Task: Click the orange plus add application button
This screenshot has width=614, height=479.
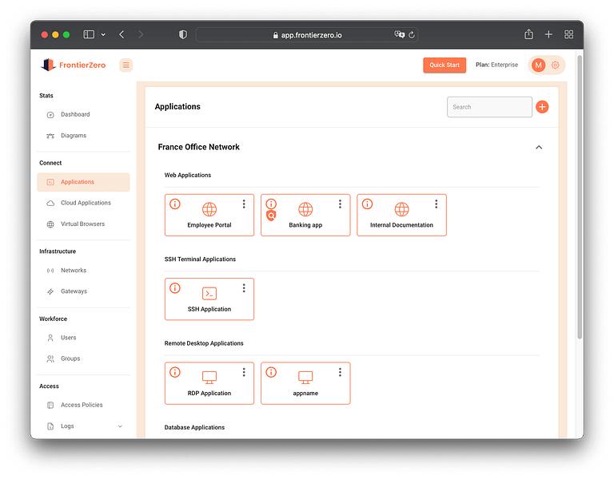Action: [x=542, y=107]
